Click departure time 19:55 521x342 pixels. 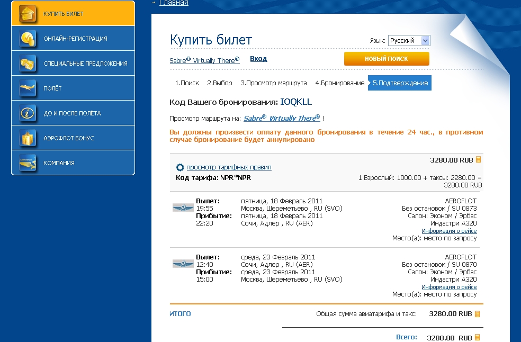pos(205,209)
